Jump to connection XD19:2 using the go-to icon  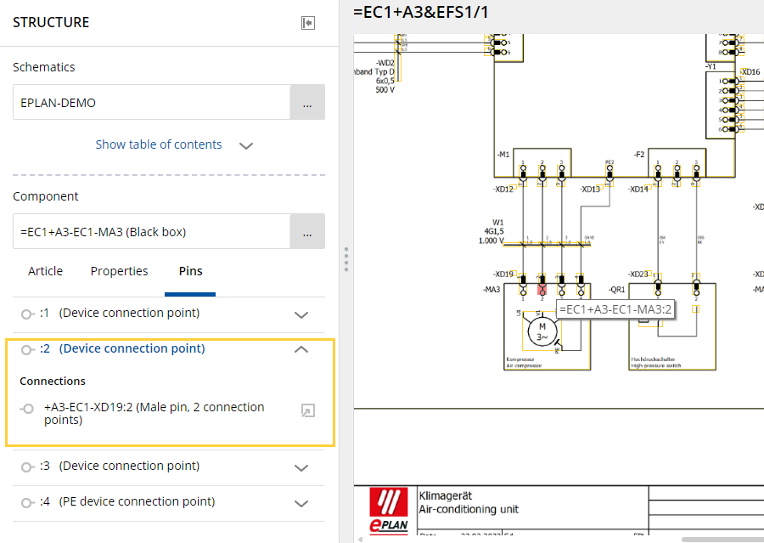point(308,410)
